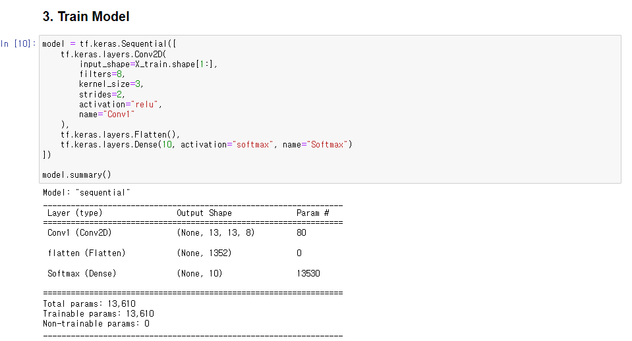Click the '(None, 10)' output shape
This screenshot has width=632, height=341.
(200, 273)
